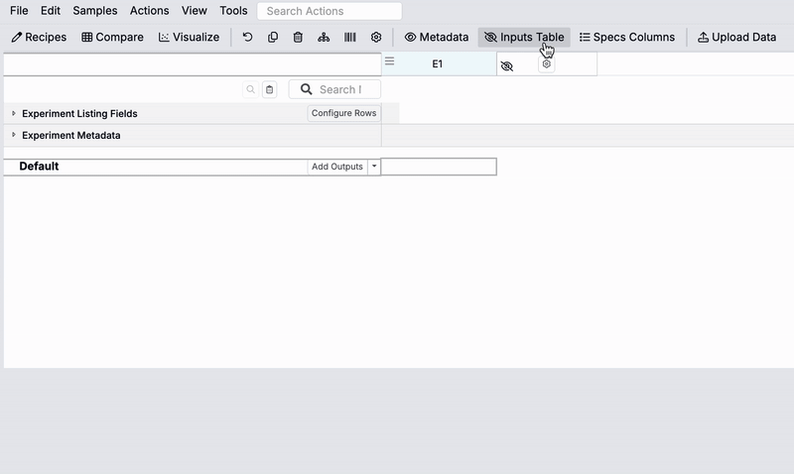Screen dimensions: 794x474
Task: Click the undo arrow icon
Action: (x=247, y=37)
